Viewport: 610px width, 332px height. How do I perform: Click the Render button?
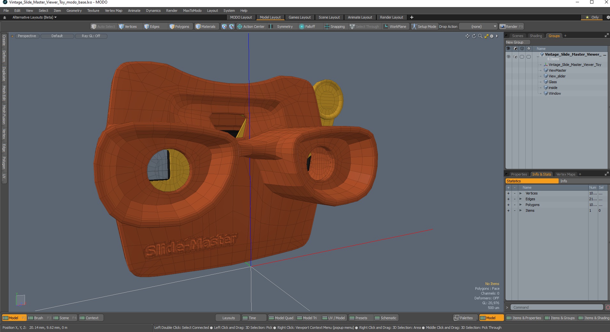pos(511,27)
